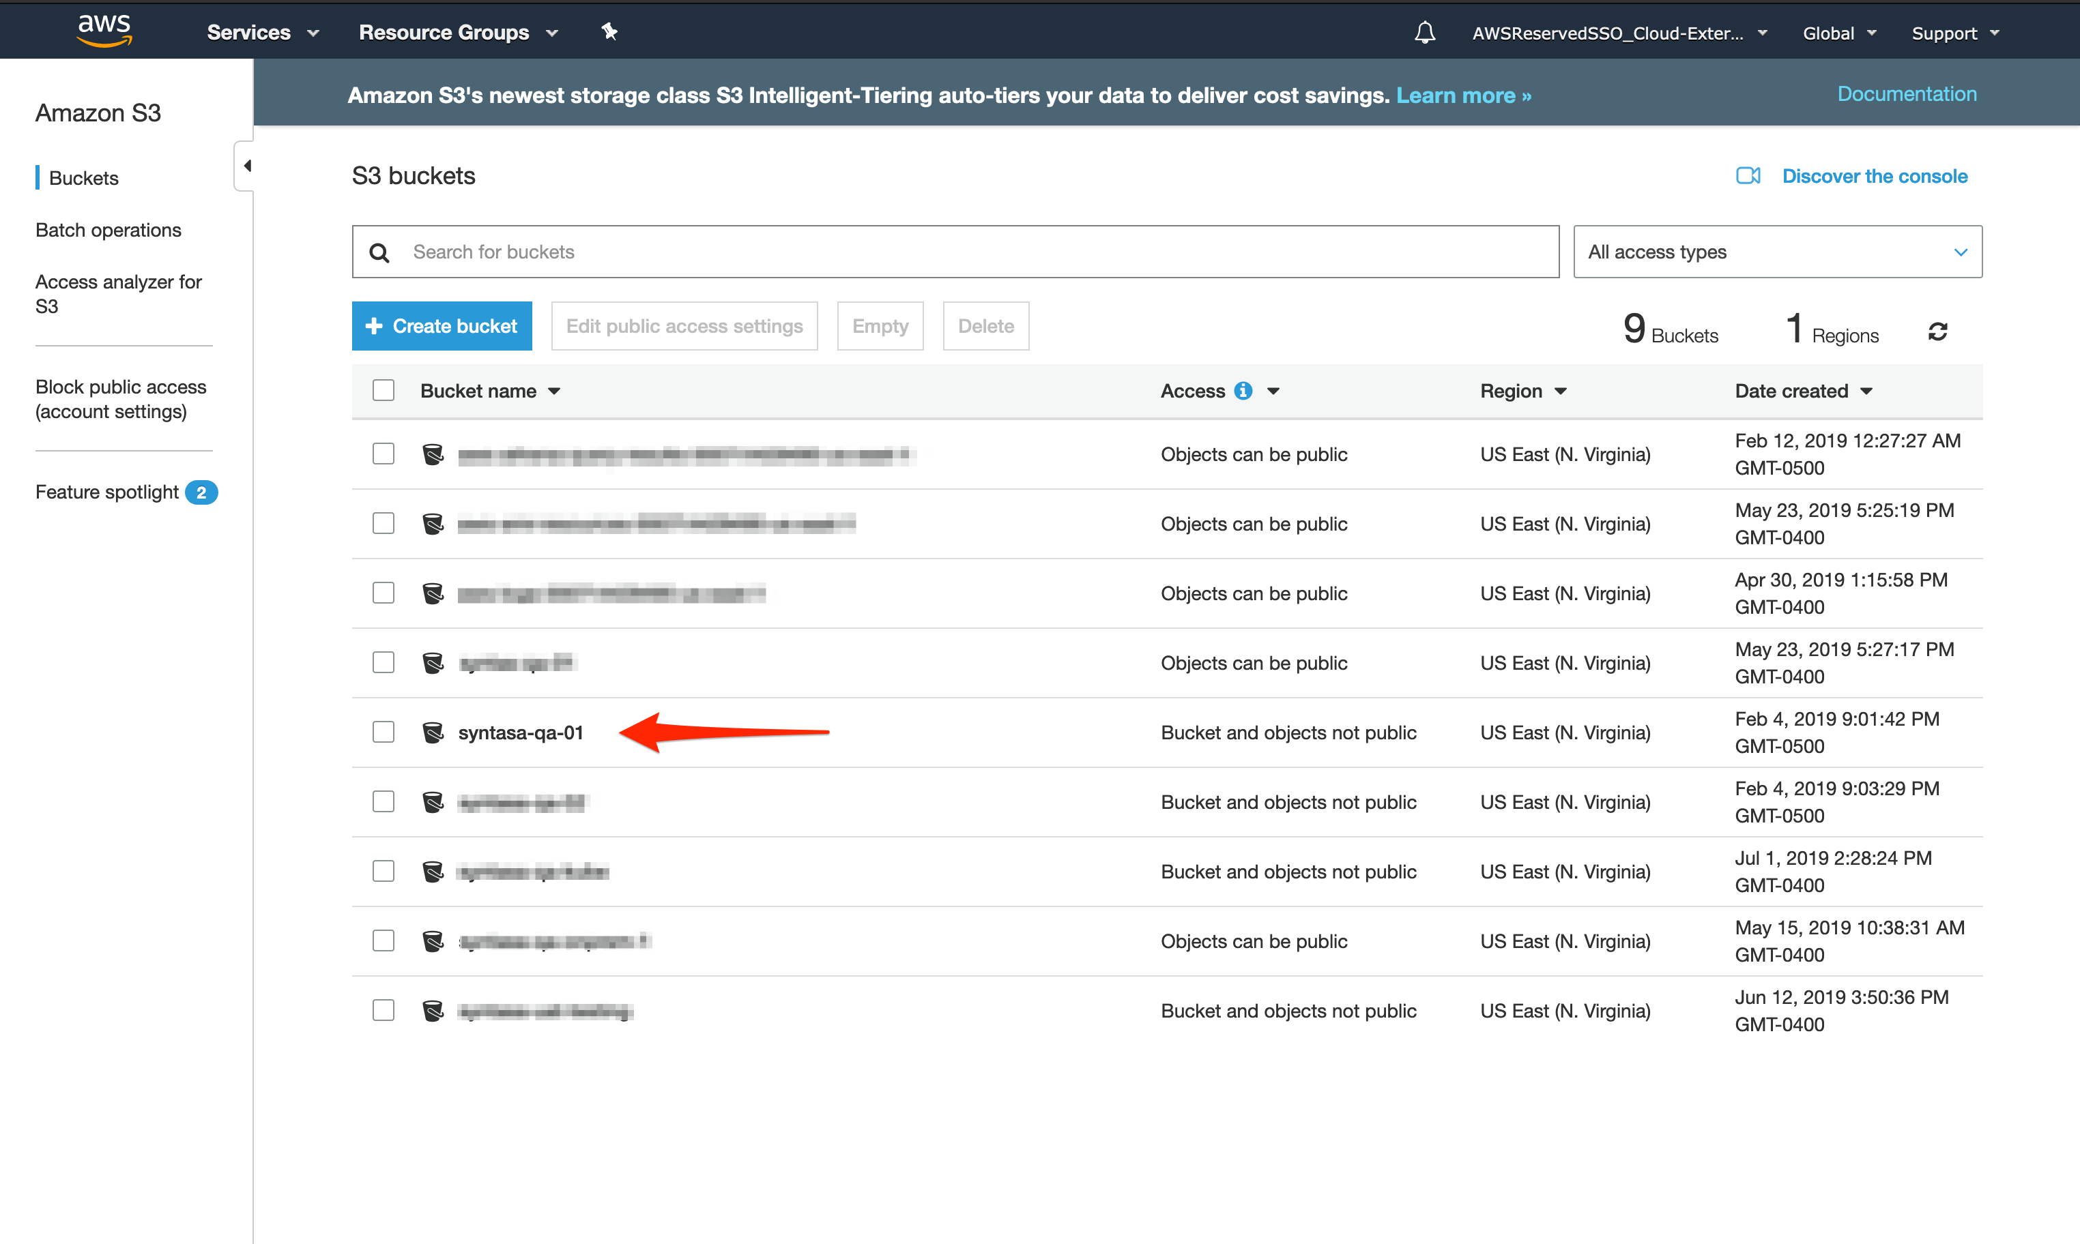Click the Create bucket button

[442, 326]
